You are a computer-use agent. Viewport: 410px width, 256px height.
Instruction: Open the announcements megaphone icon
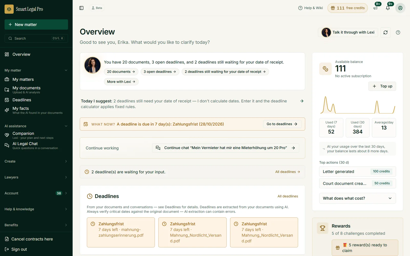pyautogui.click(x=375, y=8)
